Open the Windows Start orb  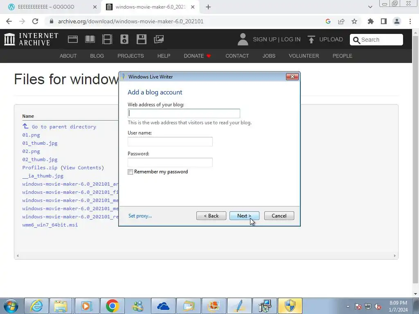[11, 306]
